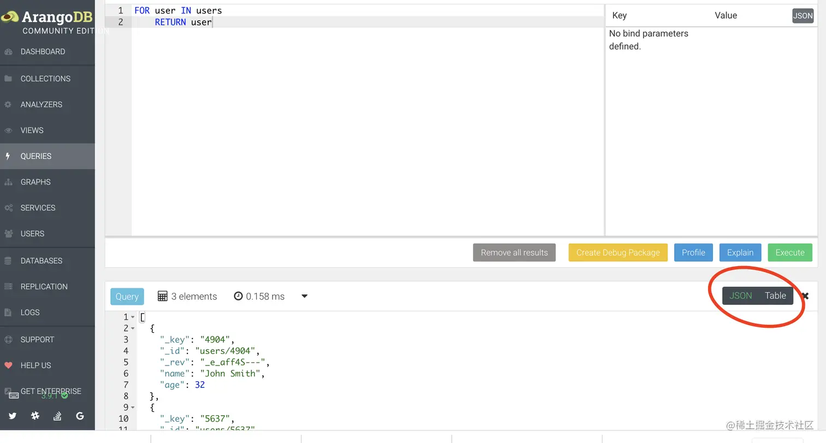Switch bind parameters to JSON mode
Screen dimensions: 826x443
click(x=803, y=16)
